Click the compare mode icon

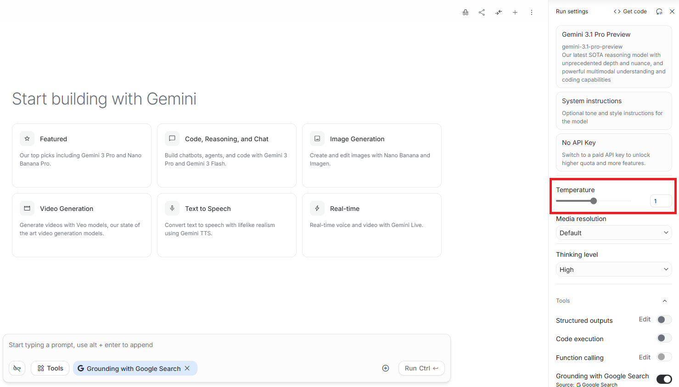pyautogui.click(x=499, y=12)
